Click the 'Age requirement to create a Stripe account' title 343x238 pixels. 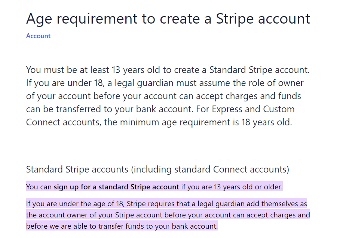coord(168,19)
